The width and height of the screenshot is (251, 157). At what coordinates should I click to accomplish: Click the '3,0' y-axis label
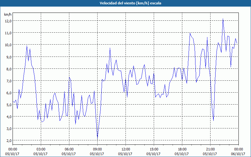9,129
